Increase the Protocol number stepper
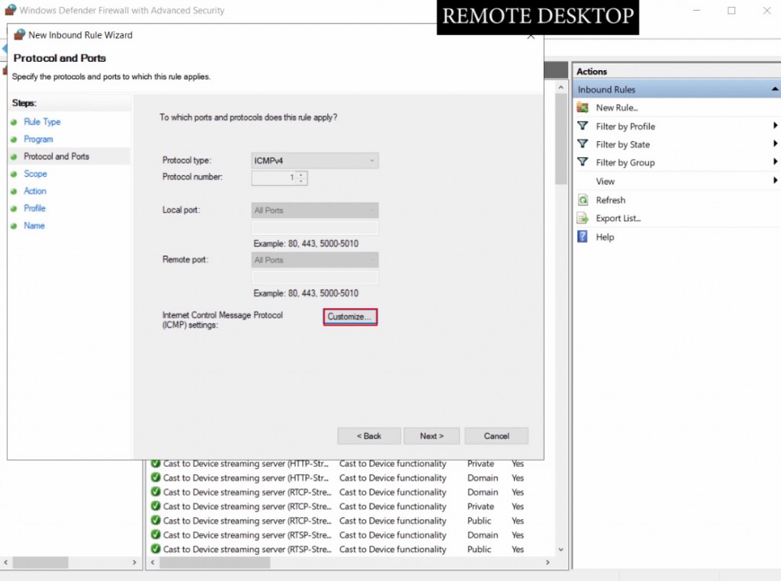Screen dimensions: 781x581 (301, 175)
